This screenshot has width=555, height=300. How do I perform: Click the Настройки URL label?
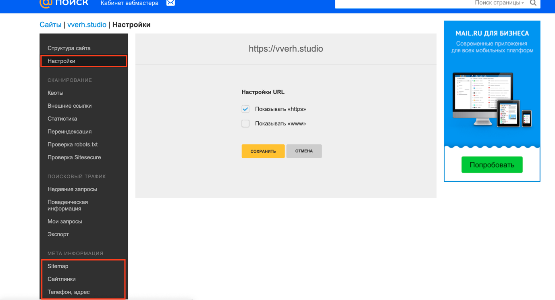pos(263,92)
